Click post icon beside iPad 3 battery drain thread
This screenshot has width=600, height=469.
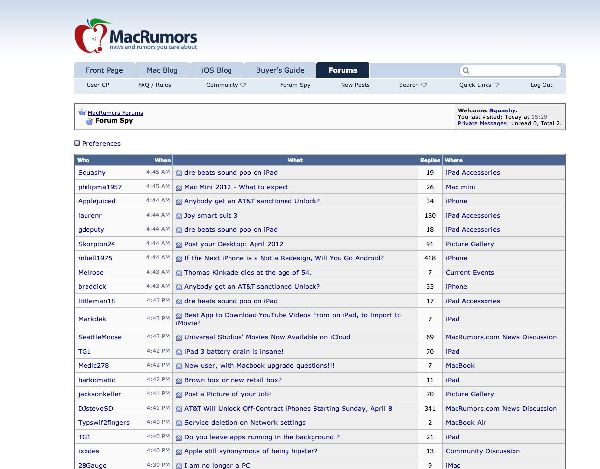[x=179, y=352]
